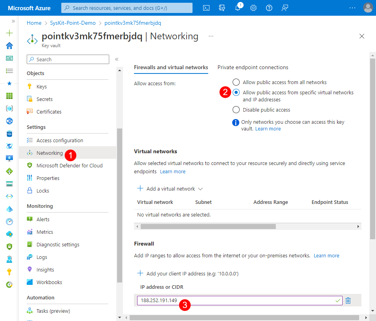Click Add your client IP address
This screenshot has width=376, height=321.
point(188,273)
